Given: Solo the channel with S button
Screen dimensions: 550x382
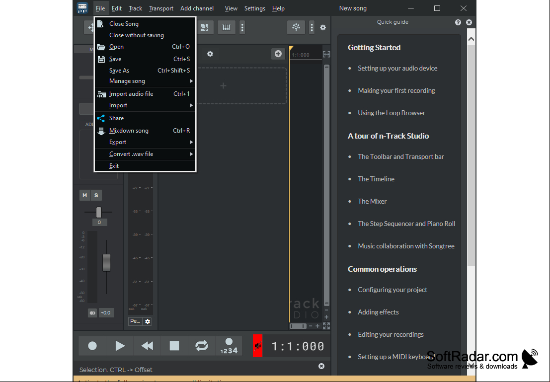Looking at the screenshot, I should pos(96,195).
